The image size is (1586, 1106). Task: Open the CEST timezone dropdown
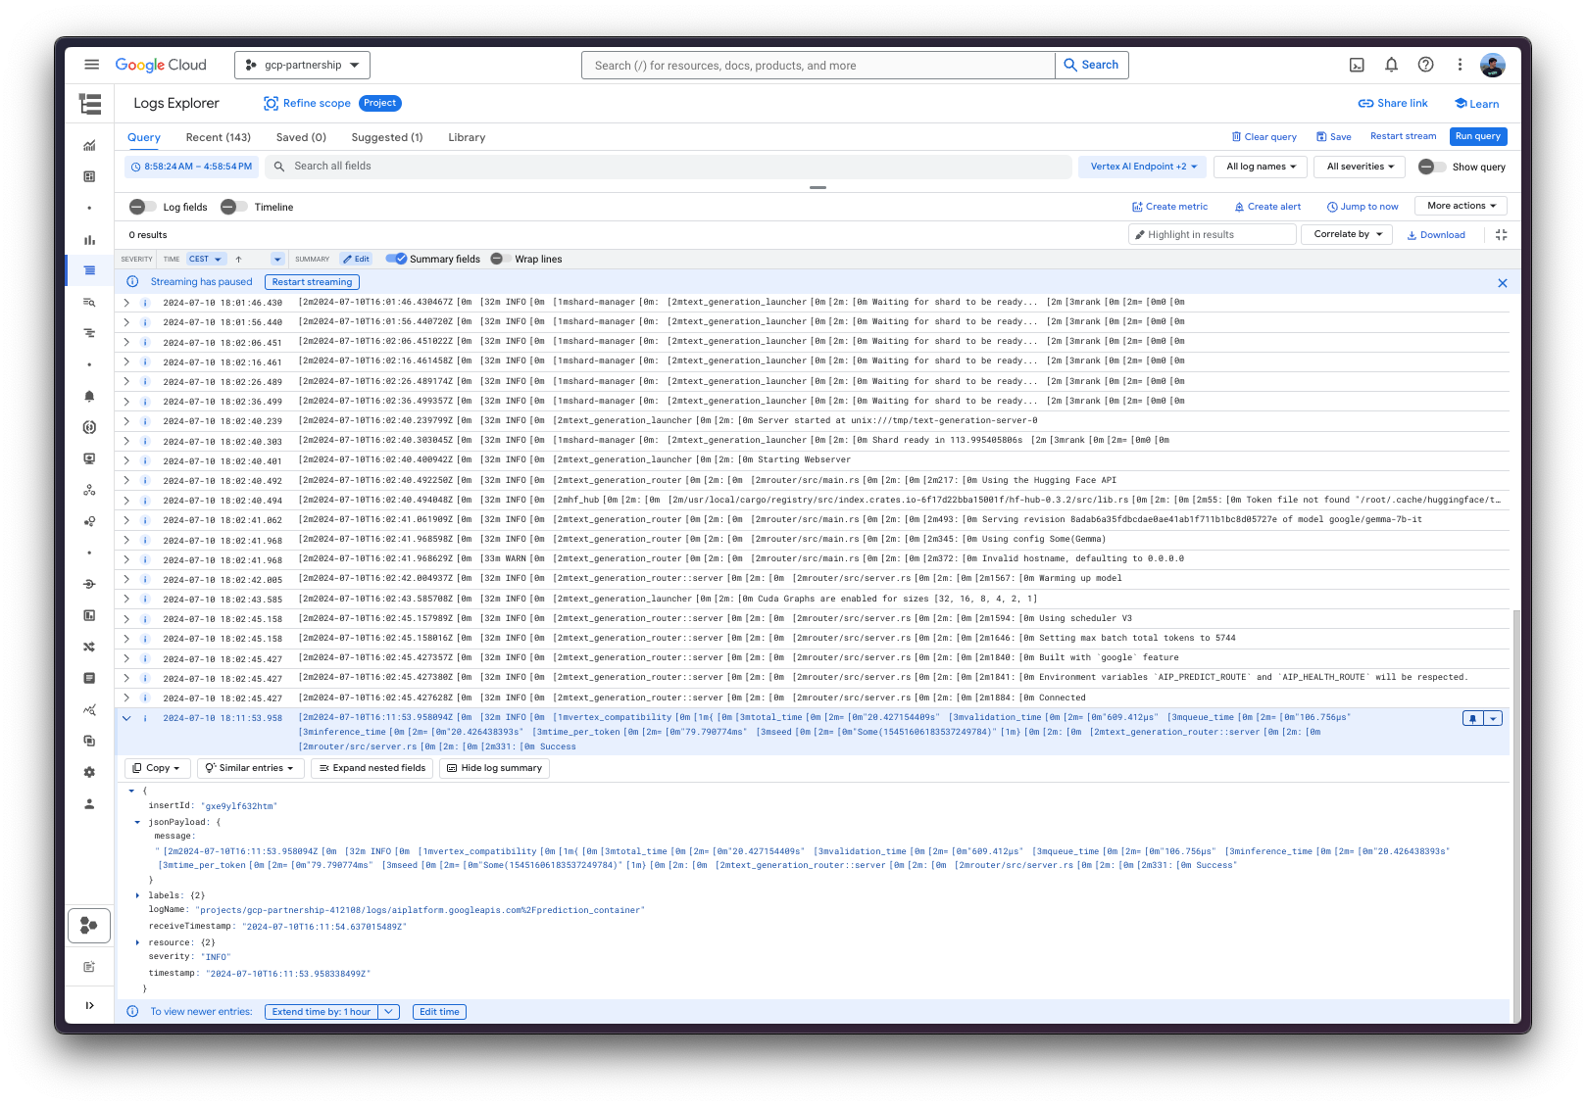206,260
